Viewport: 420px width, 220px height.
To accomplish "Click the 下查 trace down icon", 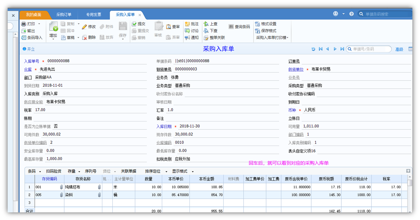I will tap(206, 31).
